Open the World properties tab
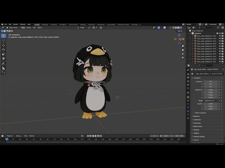Image resolution: width=225 pixels, height=168 pixels. (x=188, y=88)
